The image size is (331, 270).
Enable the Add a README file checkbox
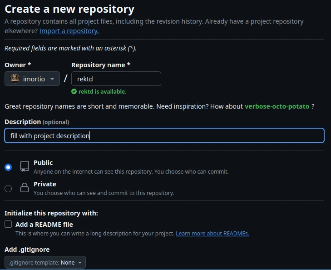tap(8, 224)
